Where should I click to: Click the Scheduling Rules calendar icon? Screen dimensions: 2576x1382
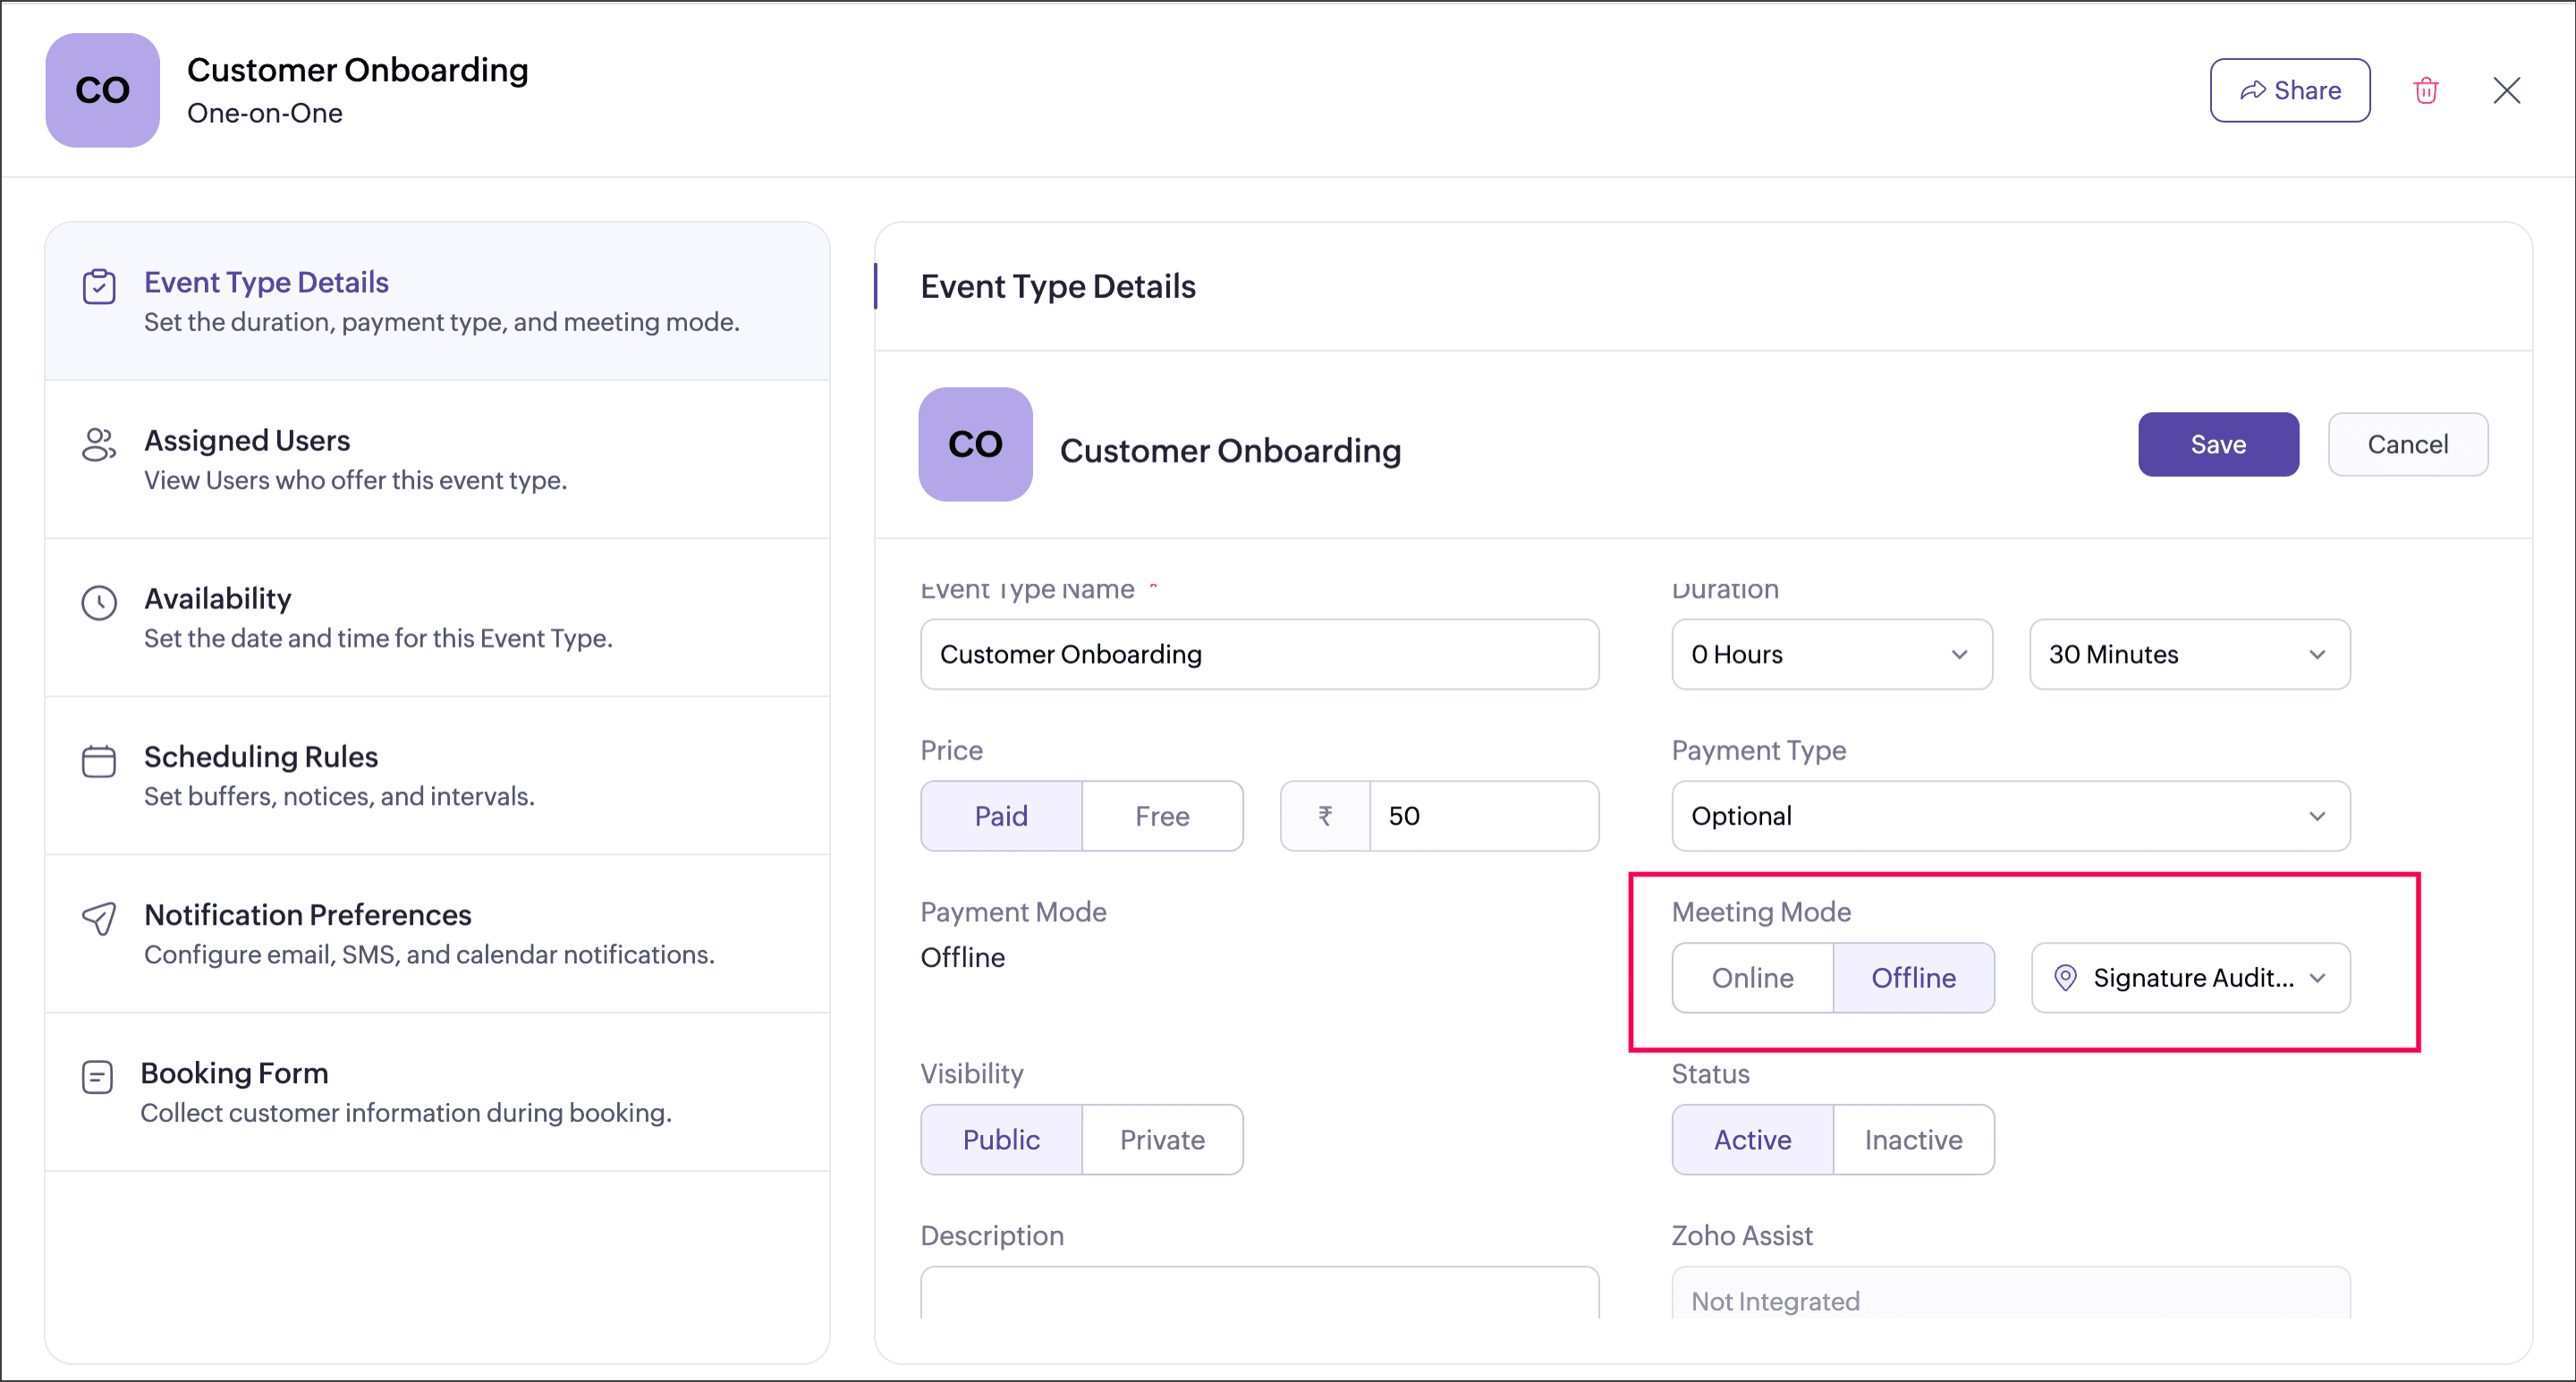coord(99,760)
